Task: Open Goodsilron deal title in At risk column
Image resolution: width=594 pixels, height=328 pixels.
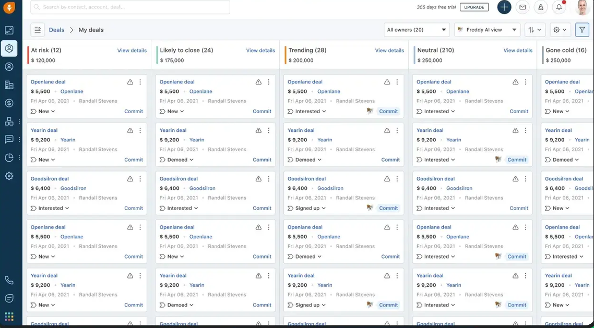Action: [x=50, y=178]
